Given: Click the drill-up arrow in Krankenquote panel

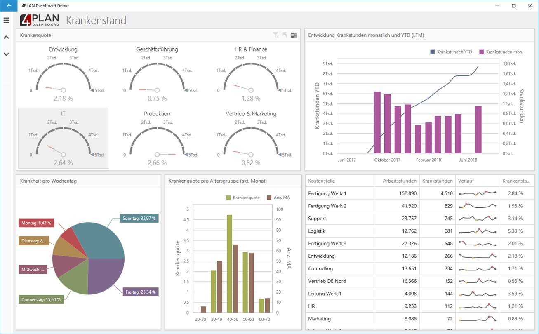Looking at the screenshot, I should tap(285, 35).
